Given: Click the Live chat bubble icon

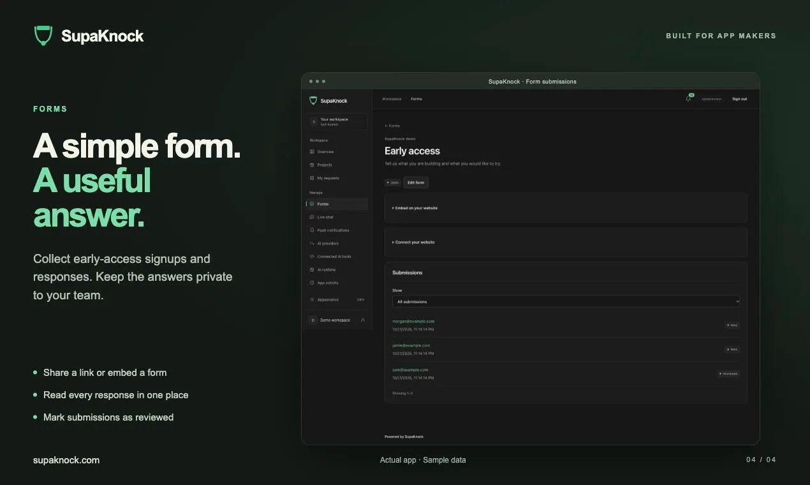Looking at the screenshot, I should pyautogui.click(x=312, y=217).
